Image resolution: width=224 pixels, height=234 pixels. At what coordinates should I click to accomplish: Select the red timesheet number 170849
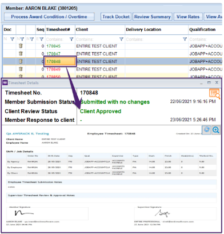(x=53, y=69)
